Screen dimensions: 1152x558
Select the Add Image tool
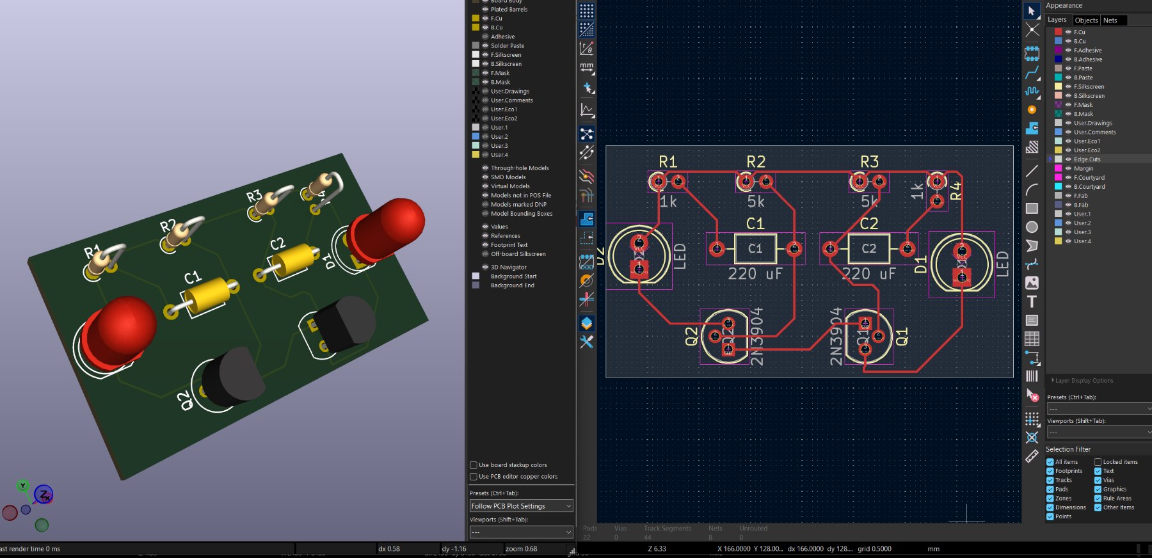click(x=1032, y=283)
